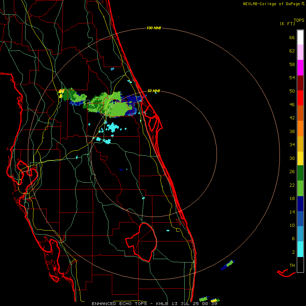Click the bright red legend color band
Viewport: 306px width, 306px height.
click(300, 98)
